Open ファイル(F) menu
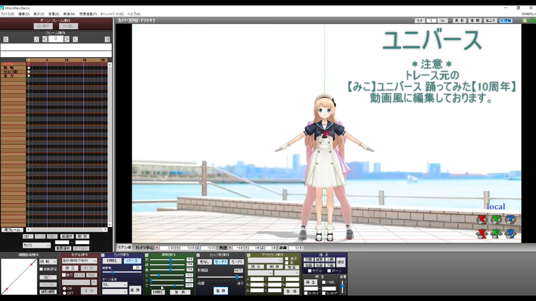This screenshot has height=301, width=536. [x=7, y=14]
